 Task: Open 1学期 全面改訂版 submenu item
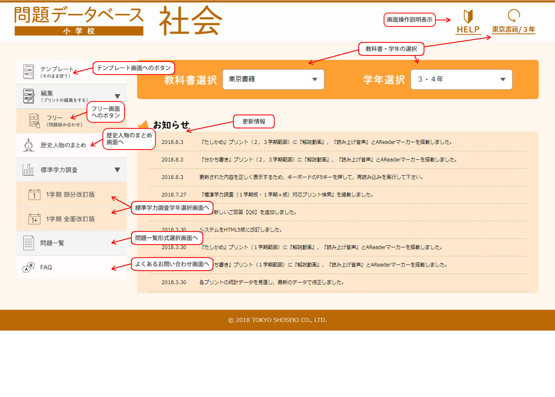click(x=71, y=218)
